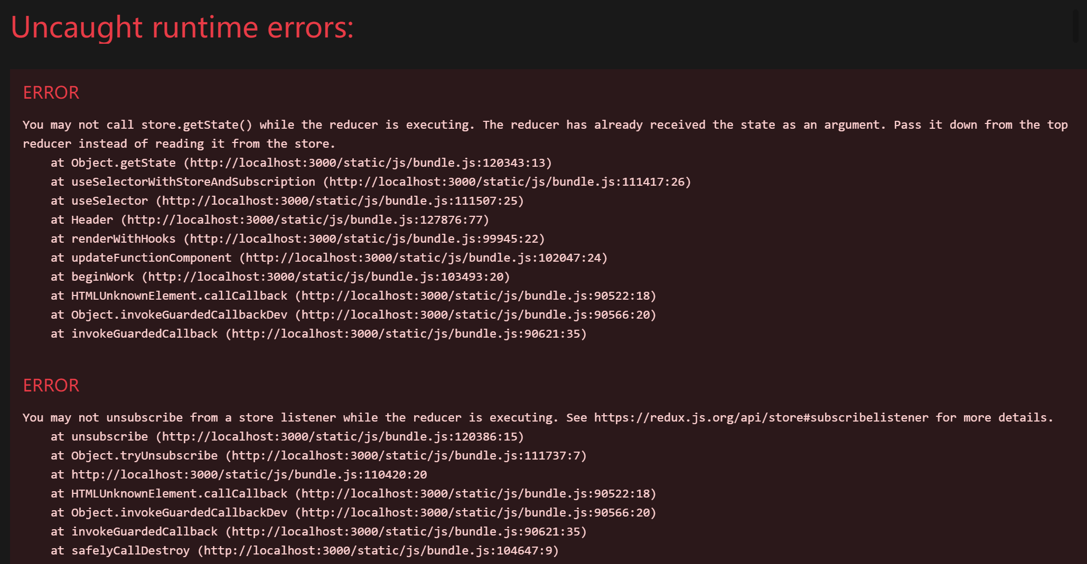Click Object.invokeGuardedCallbackDev line in the second error
The image size is (1087, 564).
(x=354, y=512)
